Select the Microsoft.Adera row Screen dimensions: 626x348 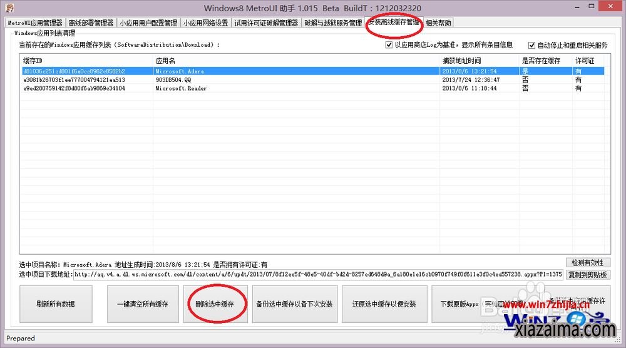tap(313, 71)
